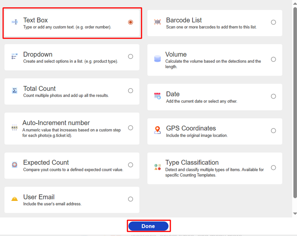Click the Expected Count title text

[x=46, y=163]
